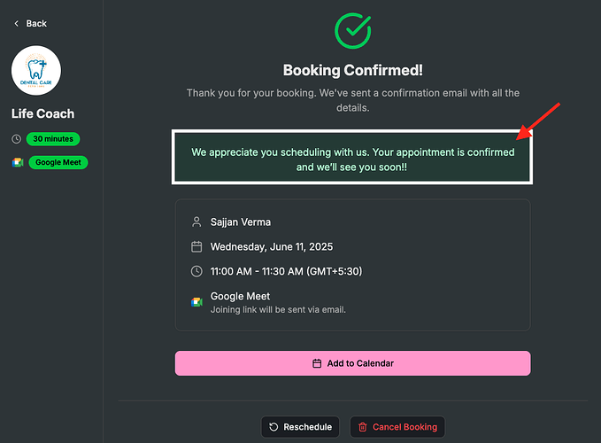Select the 30 minutes green badge
This screenshot has width=601, height=443.
click(x=53, y=139)
